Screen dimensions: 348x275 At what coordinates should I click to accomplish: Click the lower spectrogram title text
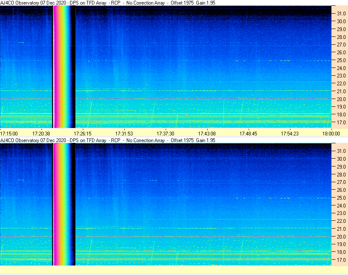point(108,140)
